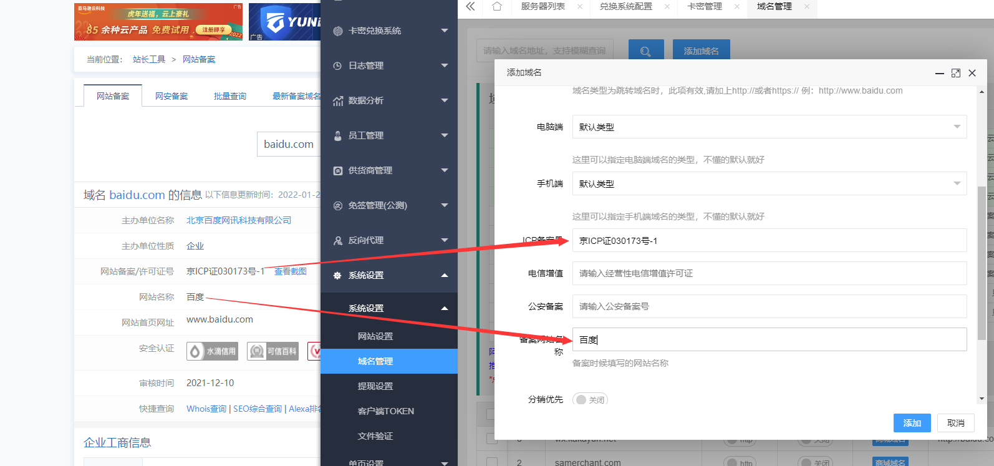Viewport: 994px width, 466px height.
Task: Click scrollbar down arrow in dialog
Action: coord(982,399)
